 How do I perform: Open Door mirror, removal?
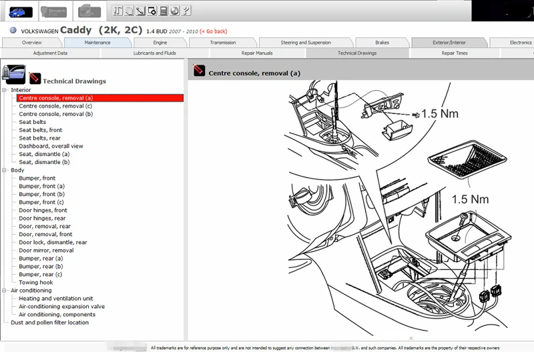coord(46,250)
